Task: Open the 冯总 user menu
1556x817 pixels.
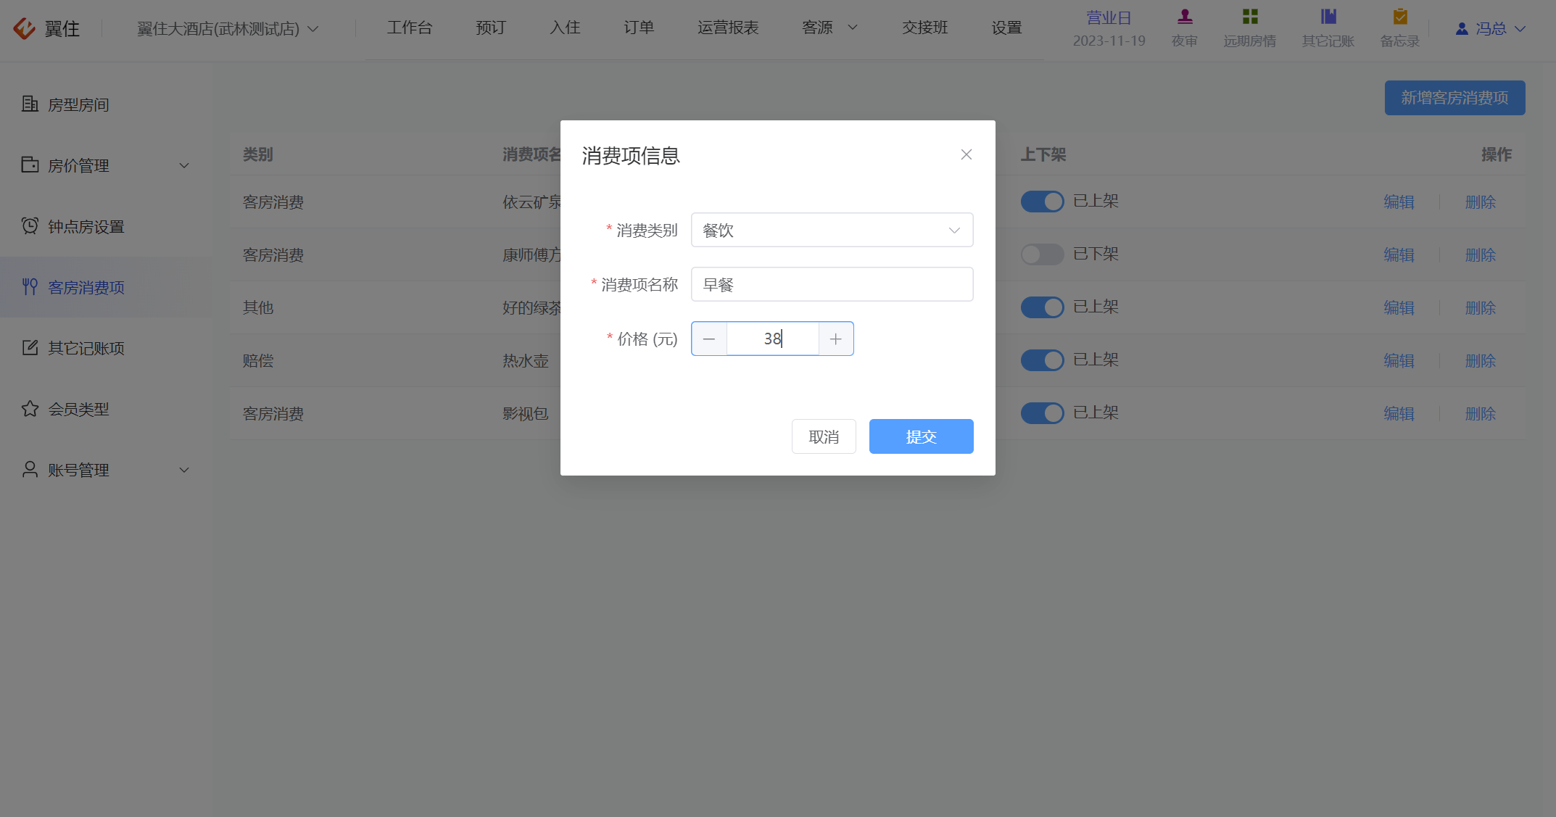Action: (1491, 28)
